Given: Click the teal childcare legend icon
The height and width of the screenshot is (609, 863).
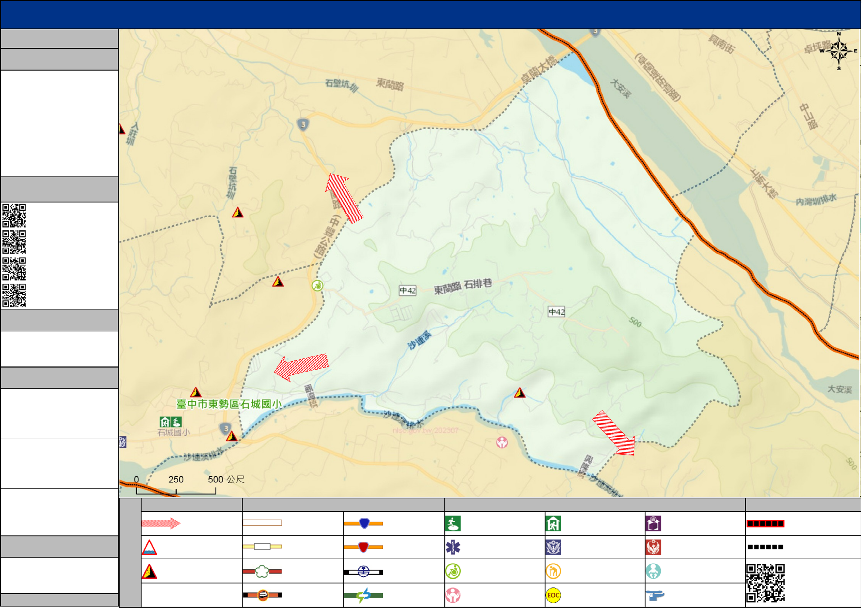Looking at the screenshot, I should click(x=654, y=572).
